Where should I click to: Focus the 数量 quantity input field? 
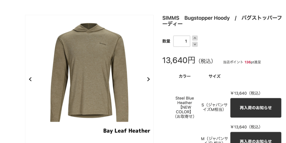tap(182, 41)
